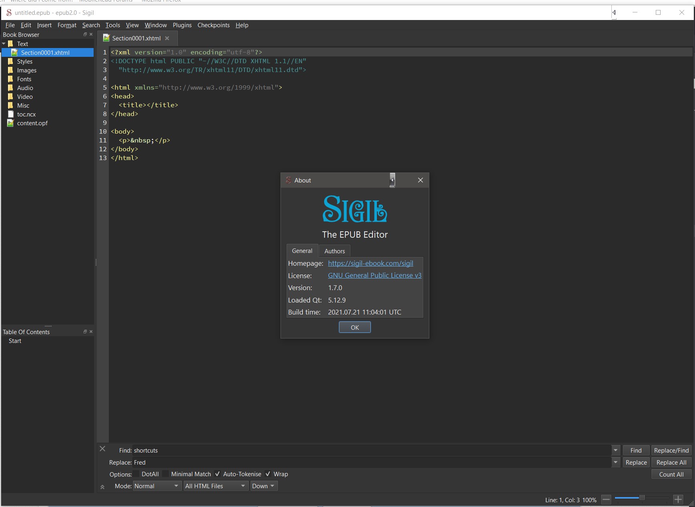Close the Table Of Contents panel
Image resolution: width=695 pixels, height=507 pixels.
click(x=91, y=332)
